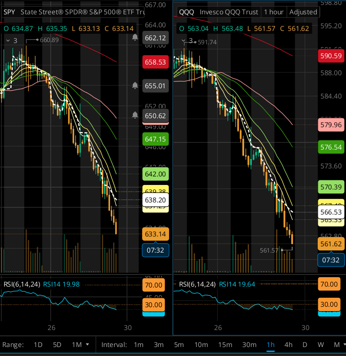Image resolution: width=346 pixels, height=356 pixels.
Task: Switch interval to 4h
Action: (x=289, y=345)
